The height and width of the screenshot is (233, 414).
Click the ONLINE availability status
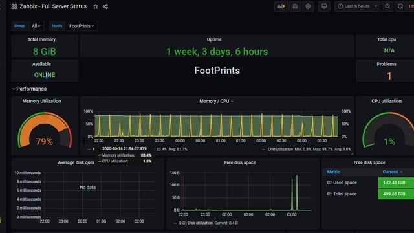[45, 75]
